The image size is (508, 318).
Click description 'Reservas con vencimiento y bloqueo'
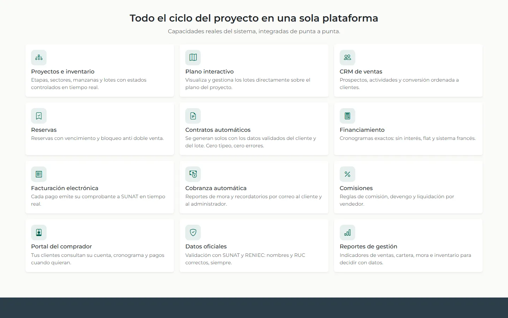97,138
